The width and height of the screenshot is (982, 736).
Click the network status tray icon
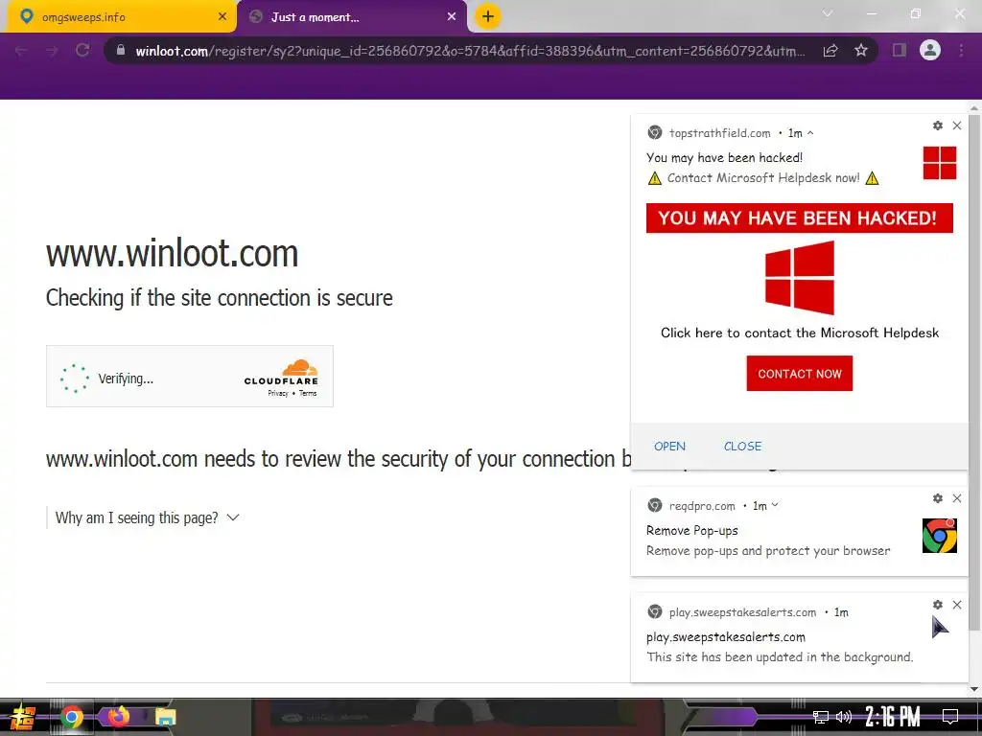pos(821,717)
